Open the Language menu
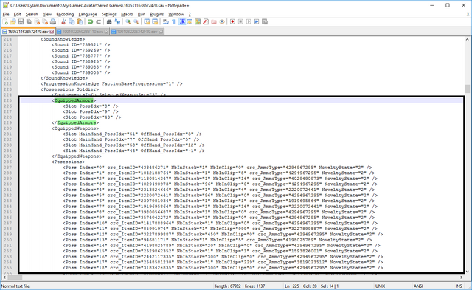The width and height of the screenshot is (472, 290). (x=88, y=14)
